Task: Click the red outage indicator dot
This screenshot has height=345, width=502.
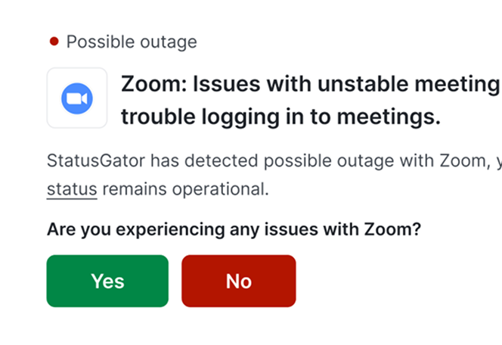Action: (x=54, y=42)
